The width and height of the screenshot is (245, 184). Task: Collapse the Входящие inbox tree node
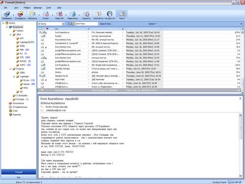click(x=7, y=27)
